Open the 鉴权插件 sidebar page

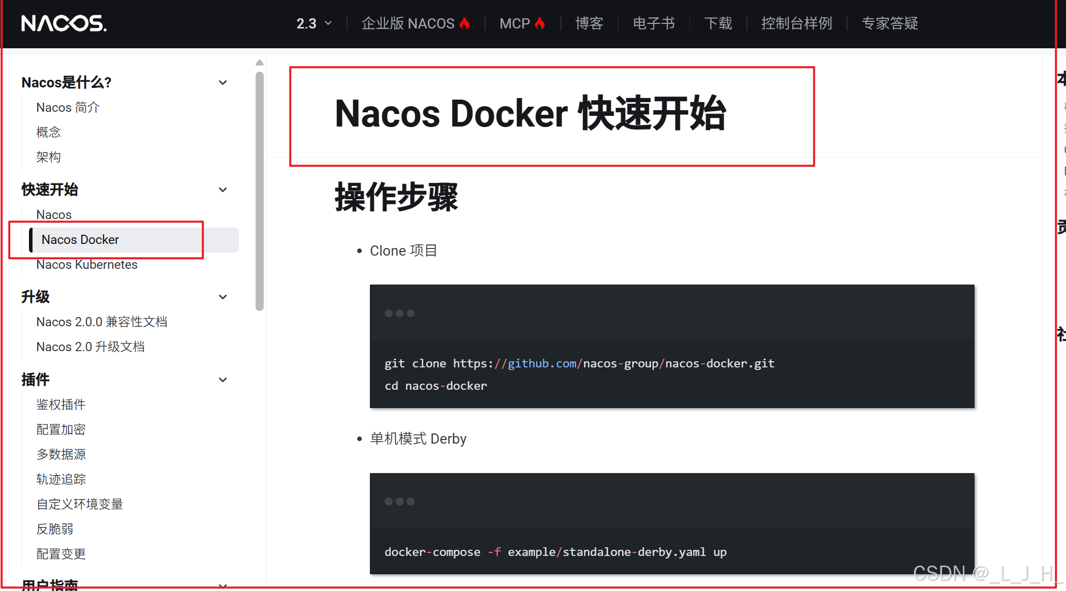[60, 405]
